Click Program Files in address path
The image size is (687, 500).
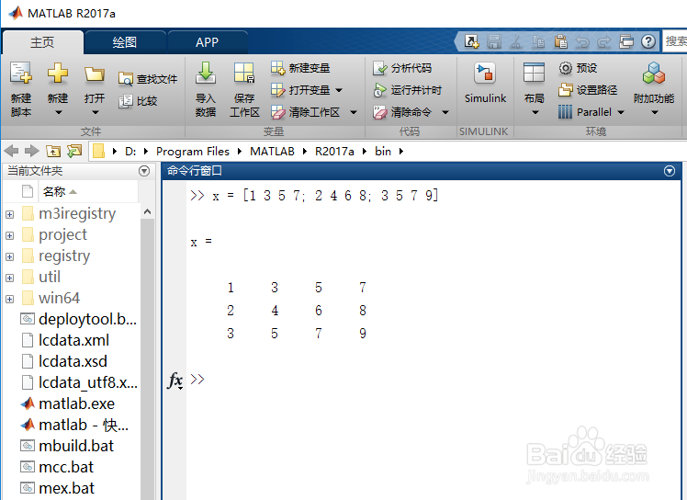[x=193, y=152]
